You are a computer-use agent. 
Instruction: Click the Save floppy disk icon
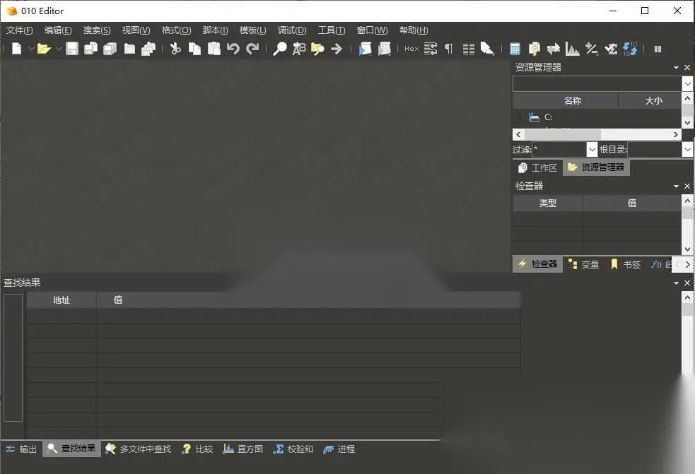(72, 48)
